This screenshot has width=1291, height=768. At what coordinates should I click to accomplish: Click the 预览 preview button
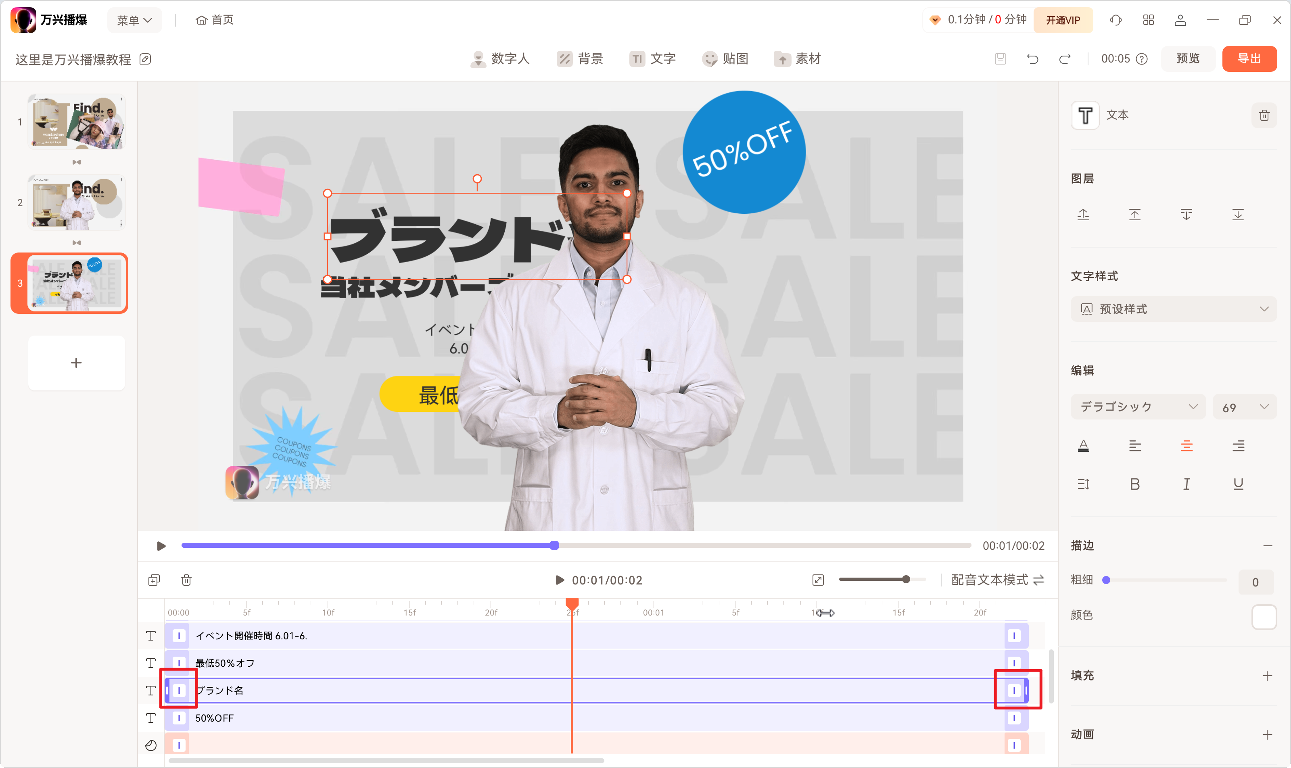(x=1187, y=58)
